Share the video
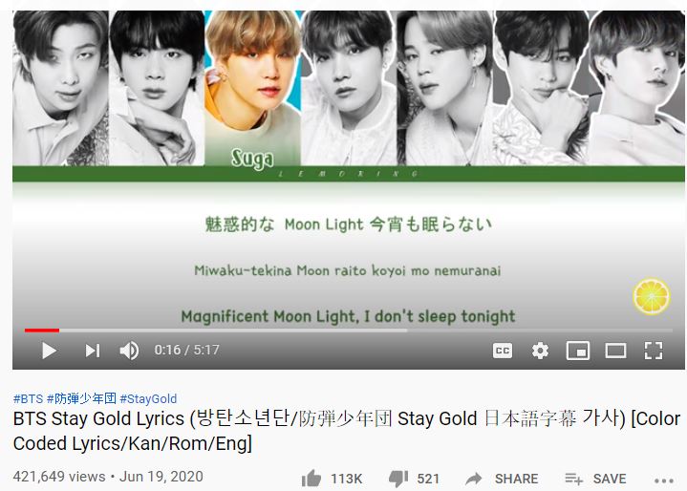This screenshot has height=491, width=687. tap(502, 479)
